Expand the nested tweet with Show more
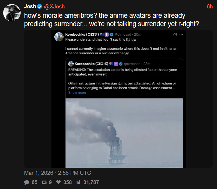Image resolution: width=217 pixels, height=189 pixels. coord(77,93)
